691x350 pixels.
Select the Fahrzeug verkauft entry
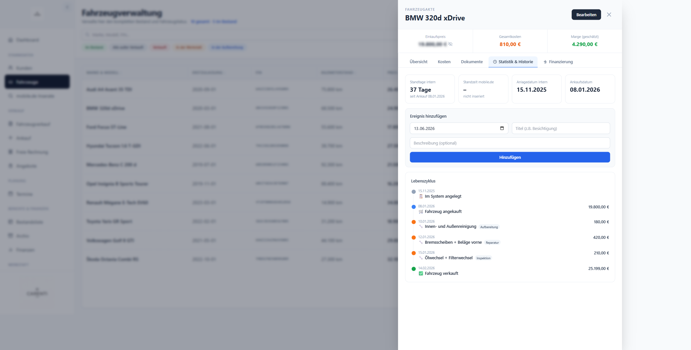tap(442, 274)
